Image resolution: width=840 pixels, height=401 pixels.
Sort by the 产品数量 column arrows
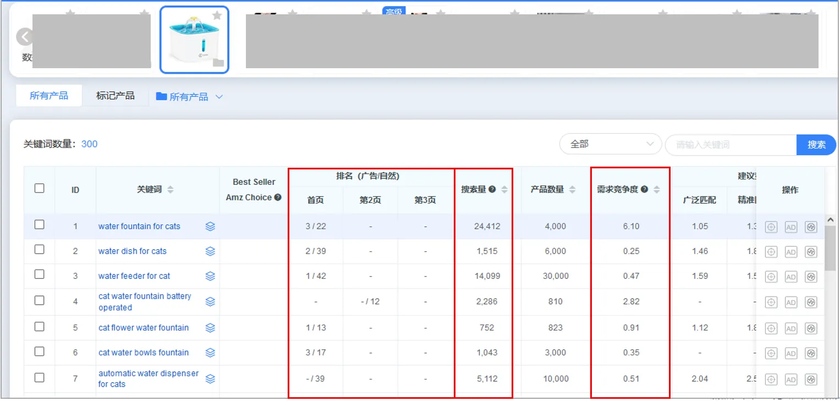pyautogui.click(x=572, y=189)
